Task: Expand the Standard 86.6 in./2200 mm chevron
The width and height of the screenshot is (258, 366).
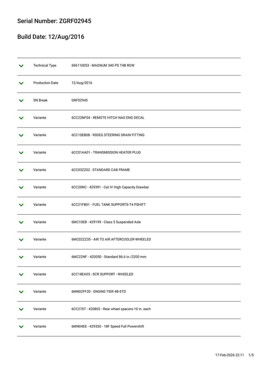Action: [21, 257]
